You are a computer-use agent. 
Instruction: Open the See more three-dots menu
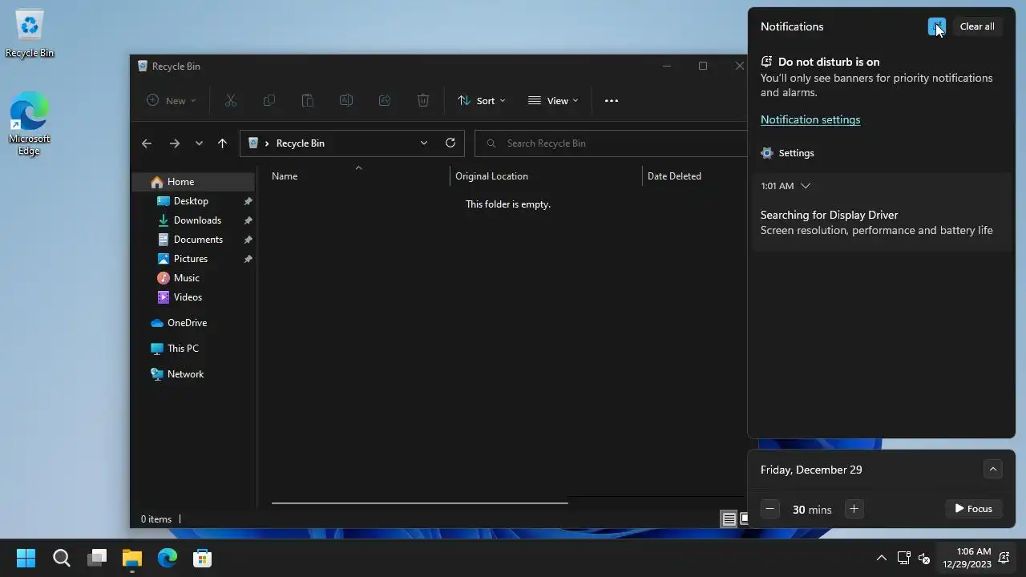click(612, 100)
